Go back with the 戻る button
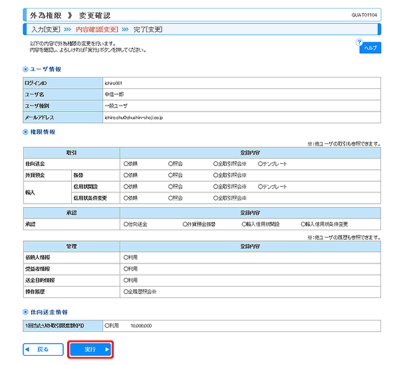The width and height of the screenshot is (399, 365). [43, 349]
